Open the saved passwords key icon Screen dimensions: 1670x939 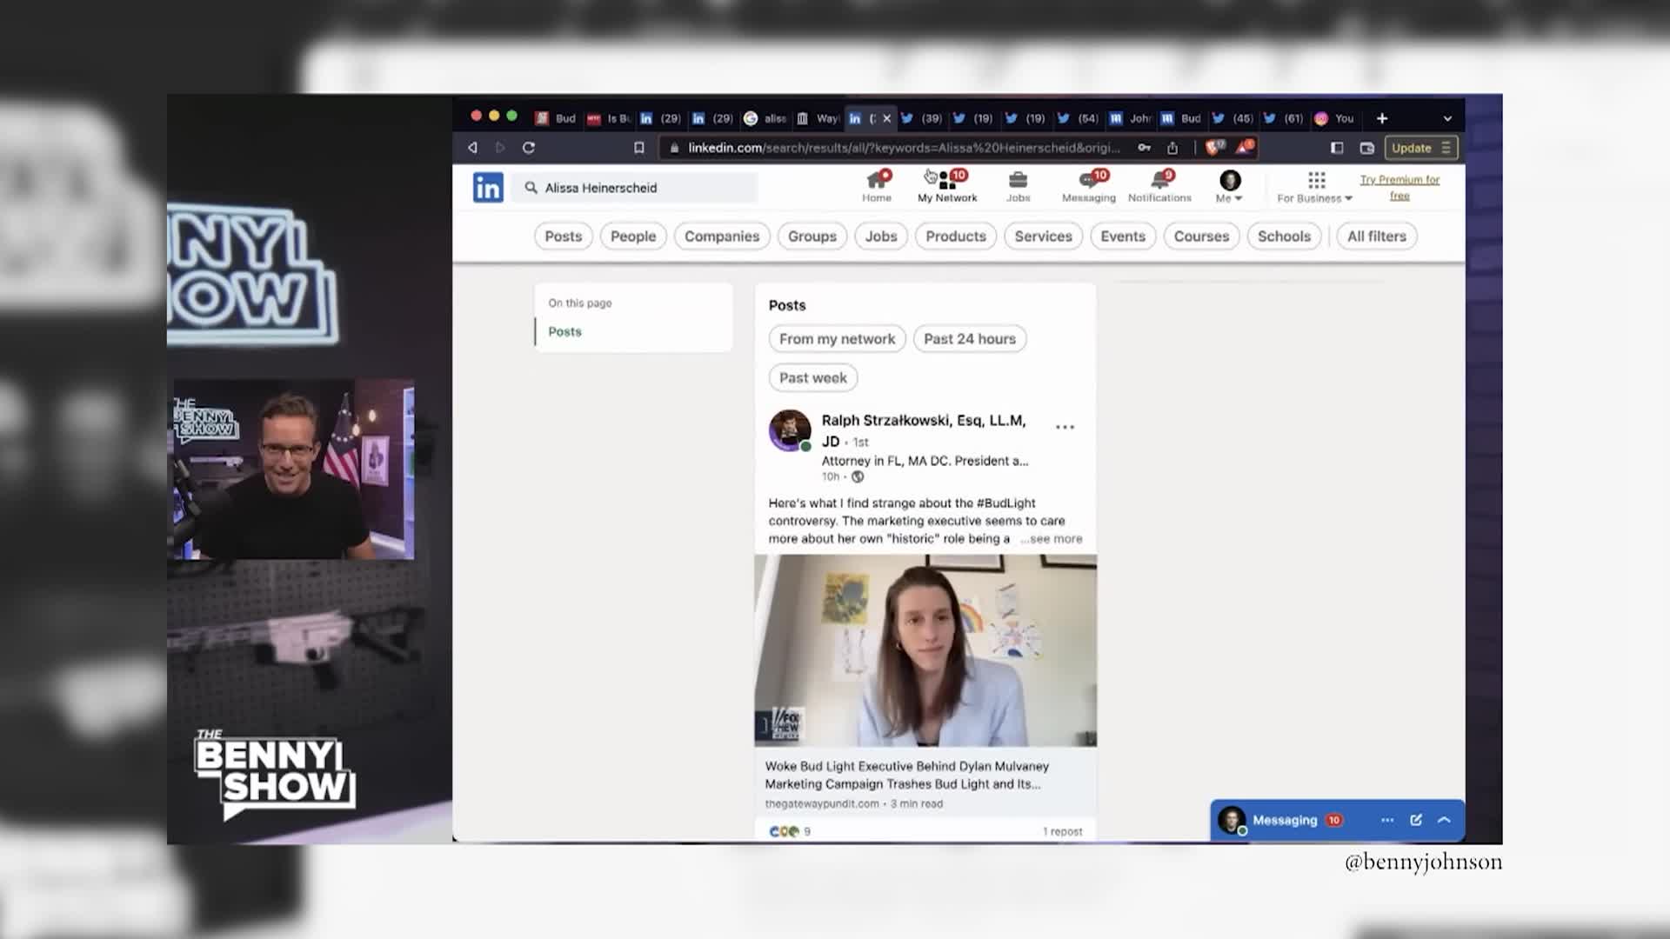(x=1144, y=148)
